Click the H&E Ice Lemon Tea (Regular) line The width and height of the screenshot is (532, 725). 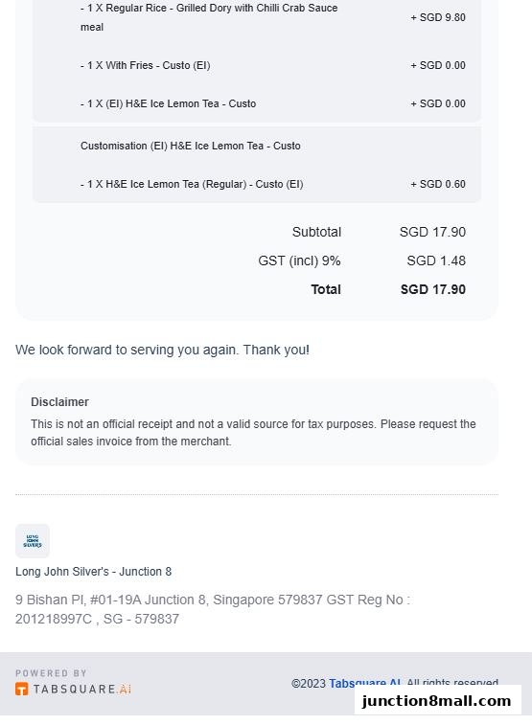pos(192,184)
